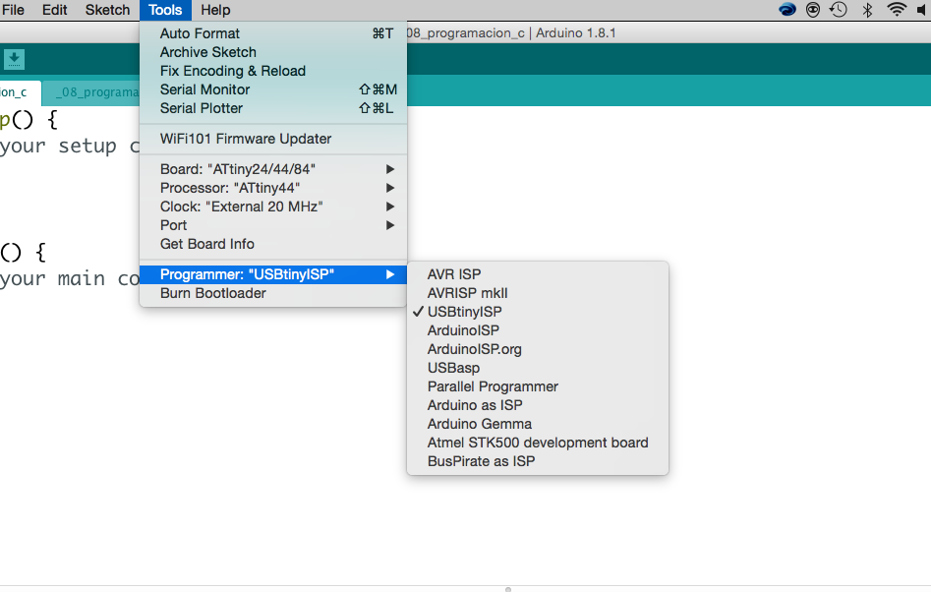
Task: Open the Sketch menu
Action: pyautogui.click(x=107, y=10)
